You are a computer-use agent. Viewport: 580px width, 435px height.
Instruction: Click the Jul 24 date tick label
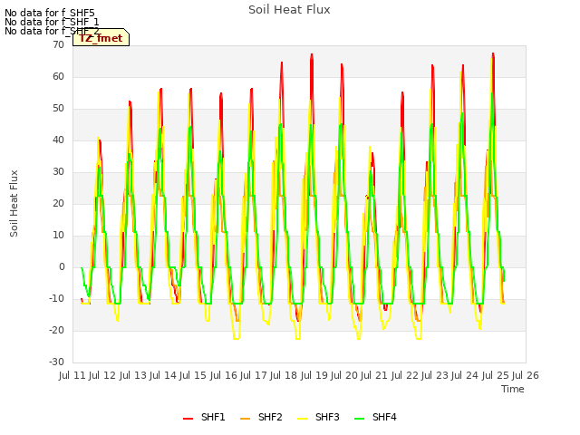tap(465, 375)
